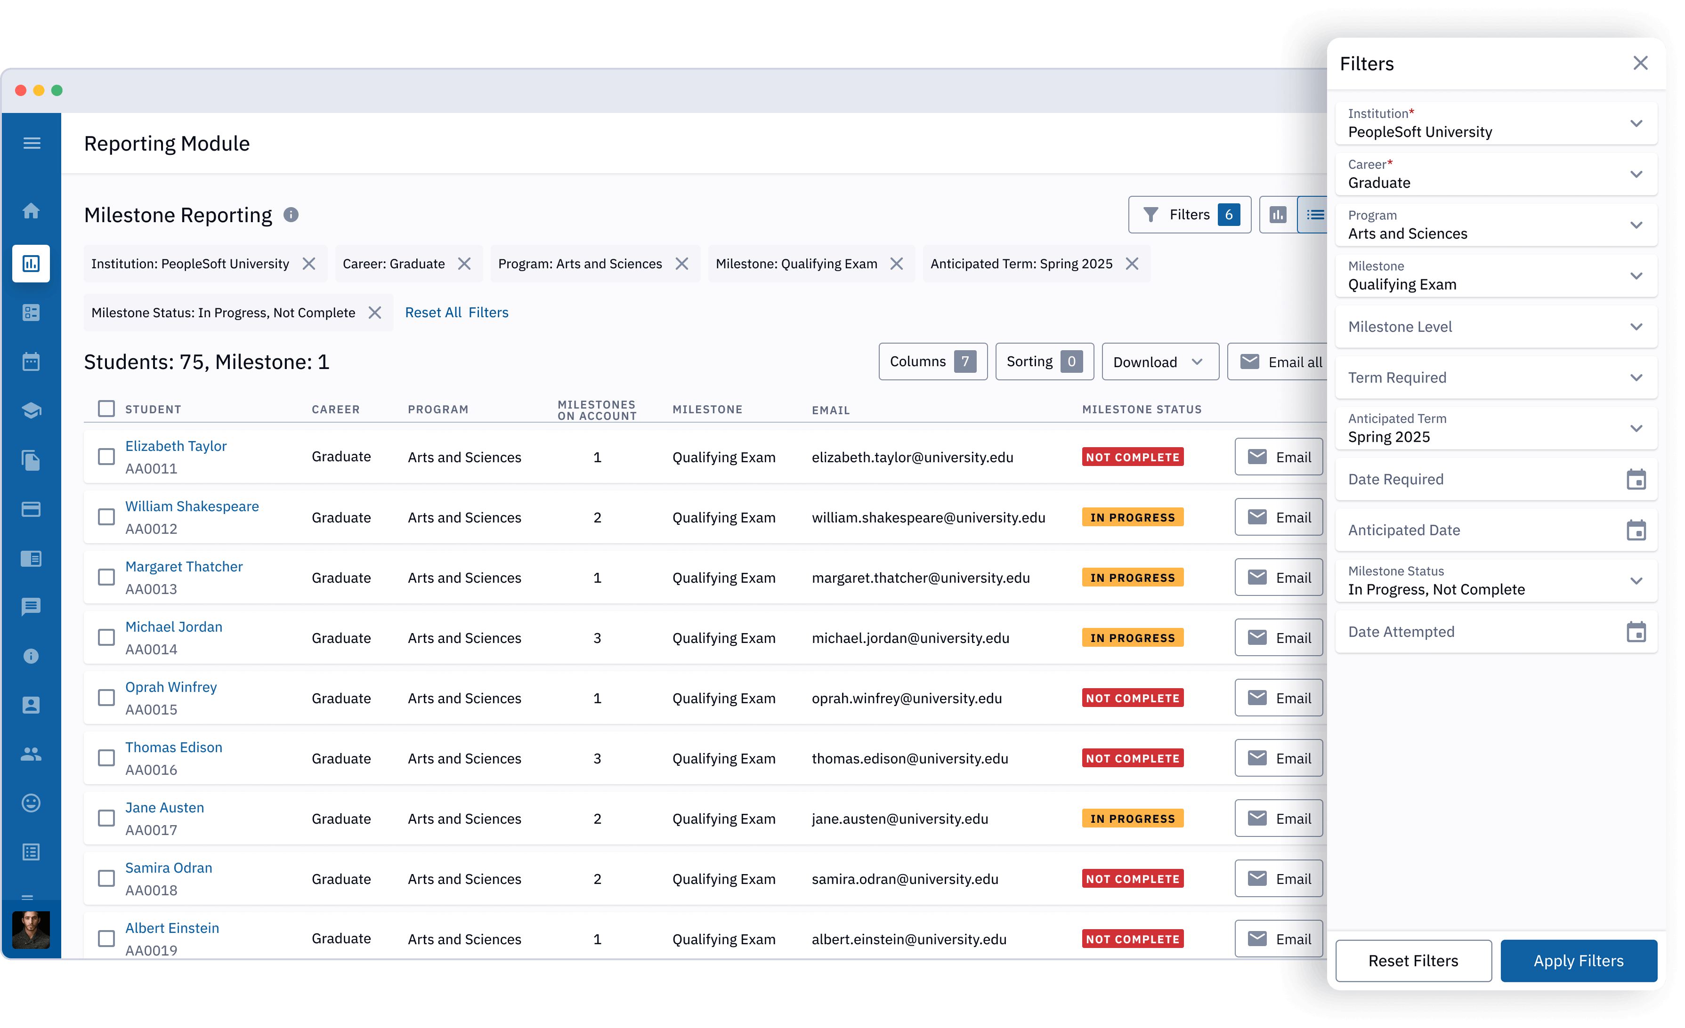Image resolution: width=1685 pixels, height=1028 pixels.
Task: Open the Columns settings button
Action: pos(933,361)
